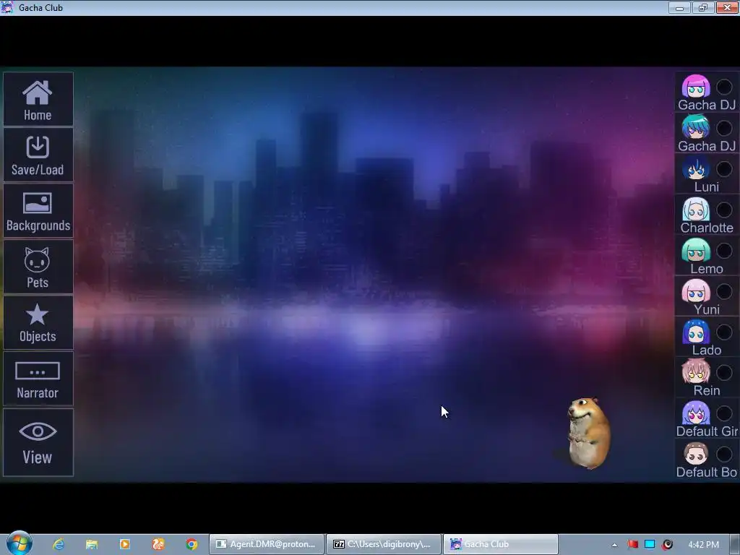
Task: Select the Lado character avatar
Action: pyautogui.click(x=696, y=332)
